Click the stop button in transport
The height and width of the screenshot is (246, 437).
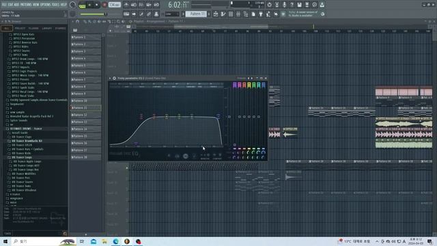point(96,5)
